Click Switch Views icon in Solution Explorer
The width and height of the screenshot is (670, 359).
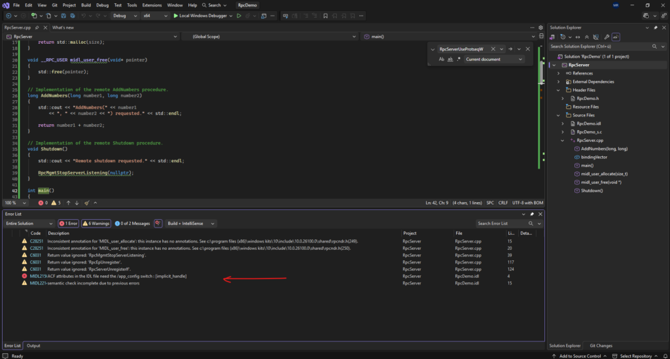click(x=552, y=37)
